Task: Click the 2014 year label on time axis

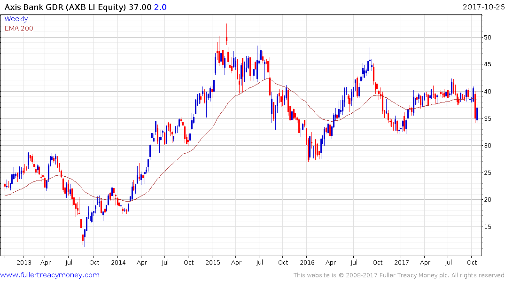Action: click(x=118, y=263)
